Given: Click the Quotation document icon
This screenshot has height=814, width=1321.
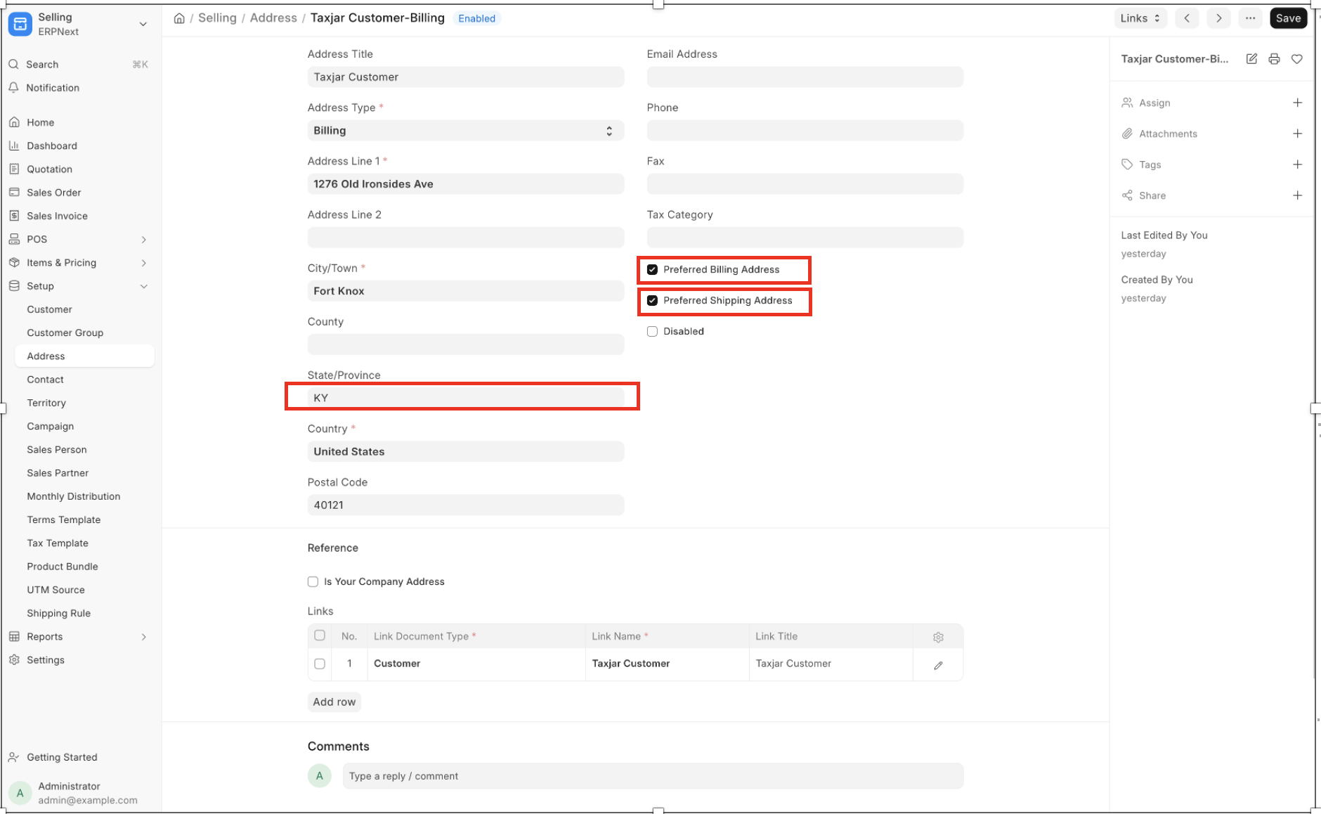Looking at the screenshot, I should click(14, 169).
